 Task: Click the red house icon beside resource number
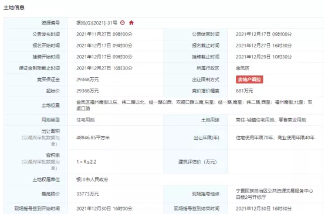(131, 23)
